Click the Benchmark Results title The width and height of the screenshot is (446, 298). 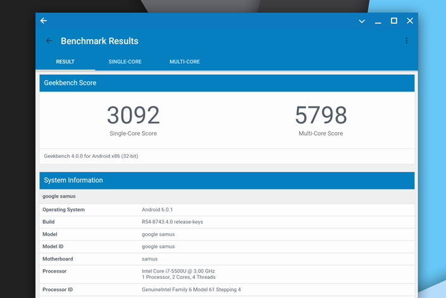pos(99,41)
